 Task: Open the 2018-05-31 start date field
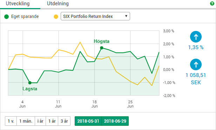(88, 121)
